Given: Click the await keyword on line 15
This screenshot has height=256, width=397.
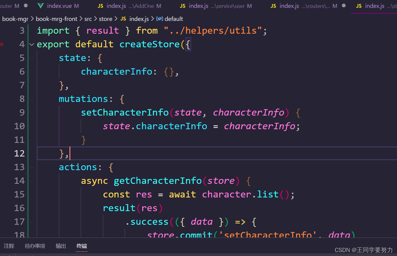Looking at the screenshot, I should 183,194.
